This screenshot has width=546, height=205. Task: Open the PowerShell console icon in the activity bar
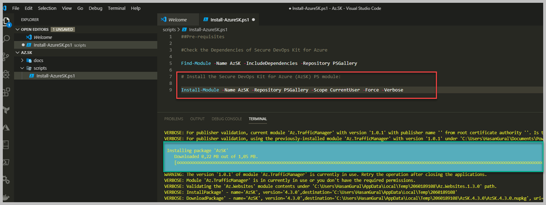click(6, 162)
